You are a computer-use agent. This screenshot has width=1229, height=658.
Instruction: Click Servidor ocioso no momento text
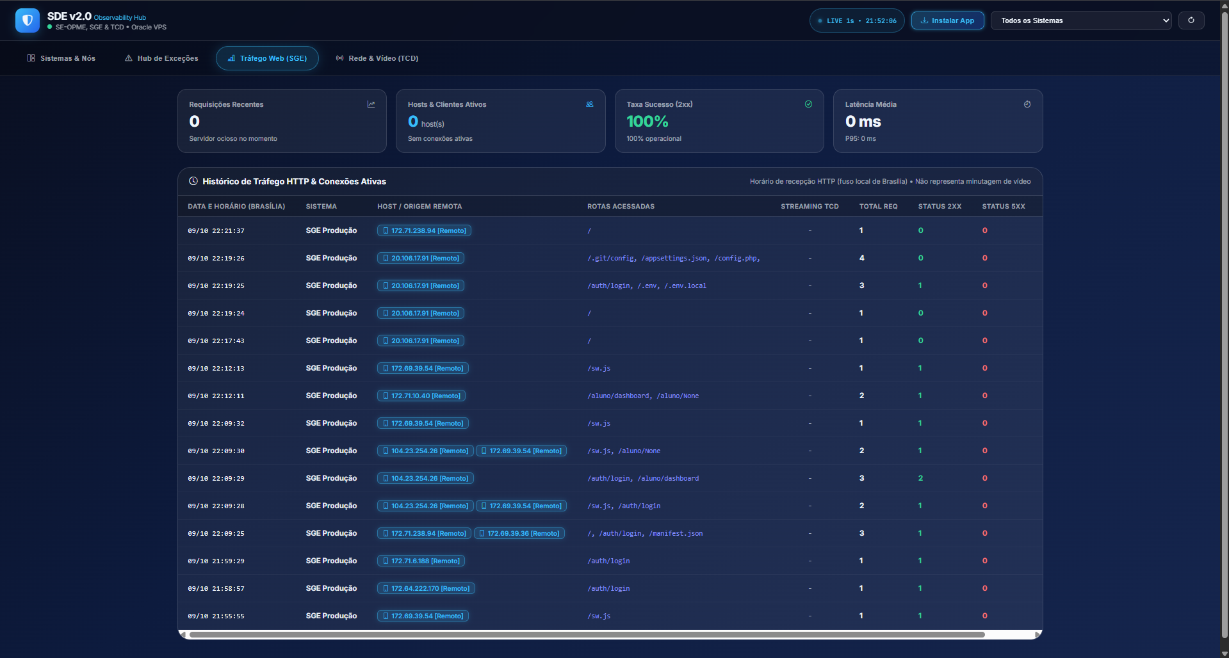[233, 138]
